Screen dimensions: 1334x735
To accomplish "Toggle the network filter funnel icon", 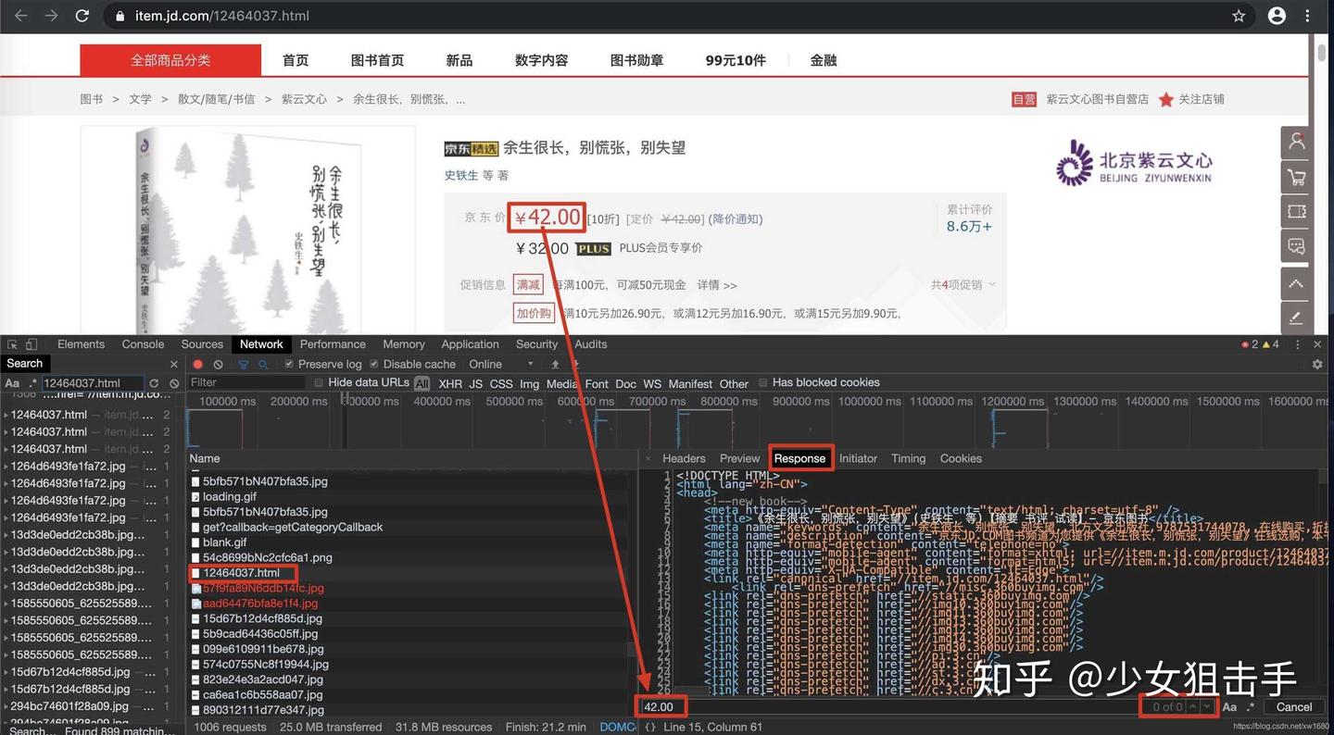I will (x=244, y=365).
